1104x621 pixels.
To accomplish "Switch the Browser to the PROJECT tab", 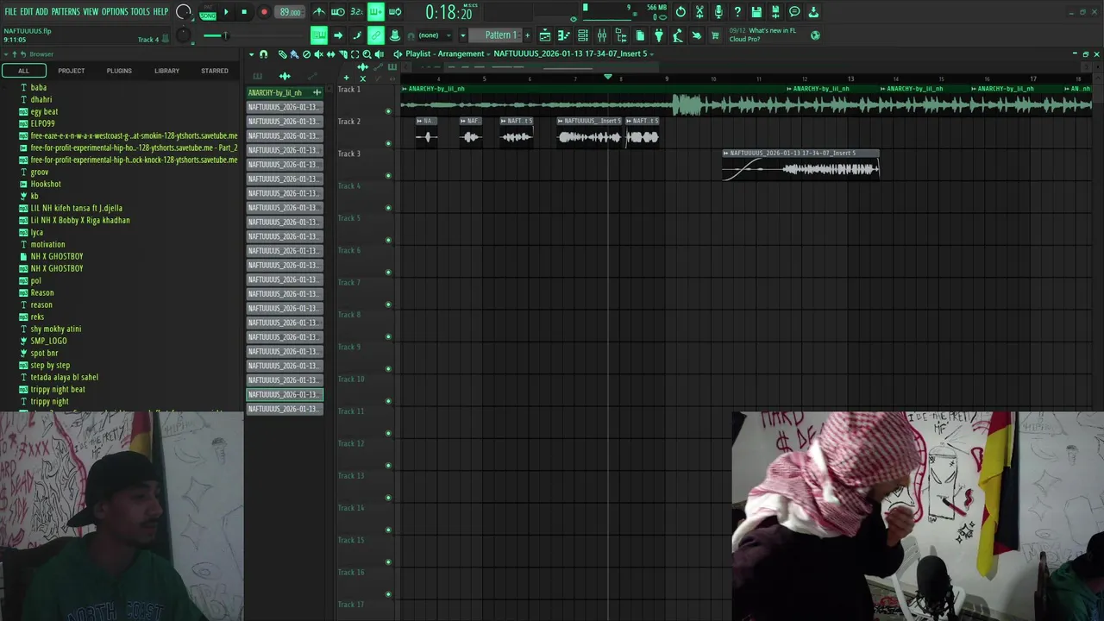I will click(x=72, y=71).
